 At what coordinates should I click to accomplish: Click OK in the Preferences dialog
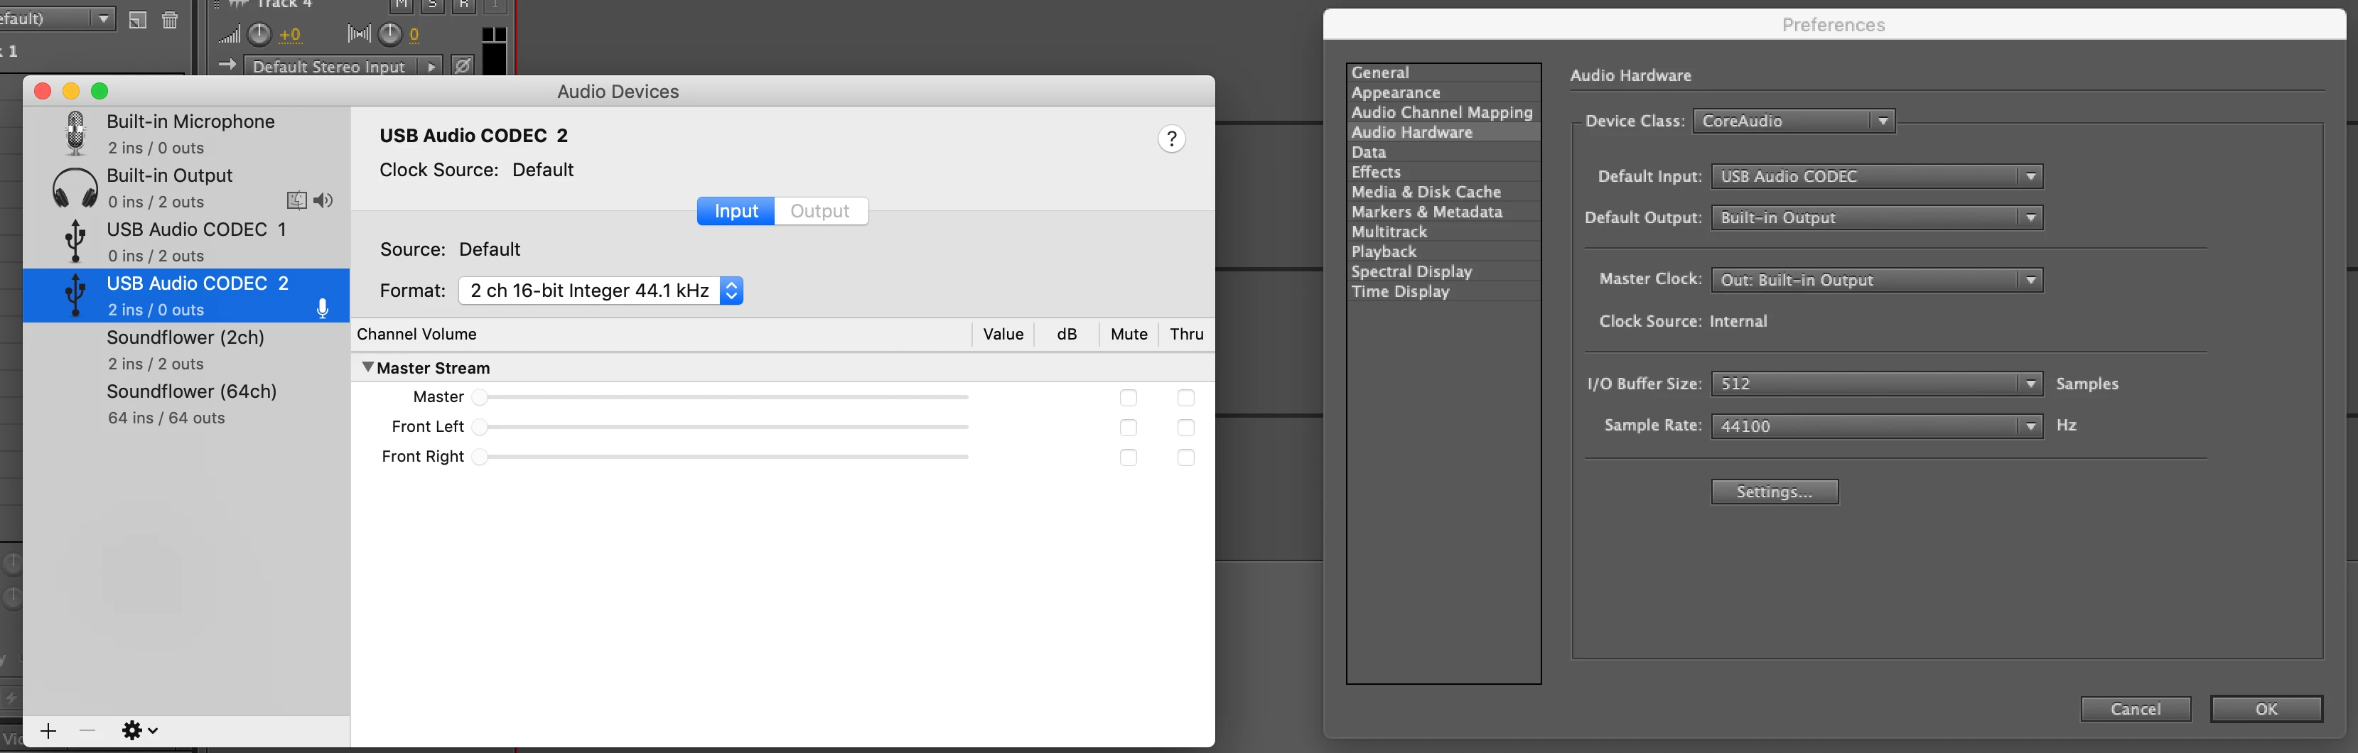pyautogui.click(x=2266, y=709)
